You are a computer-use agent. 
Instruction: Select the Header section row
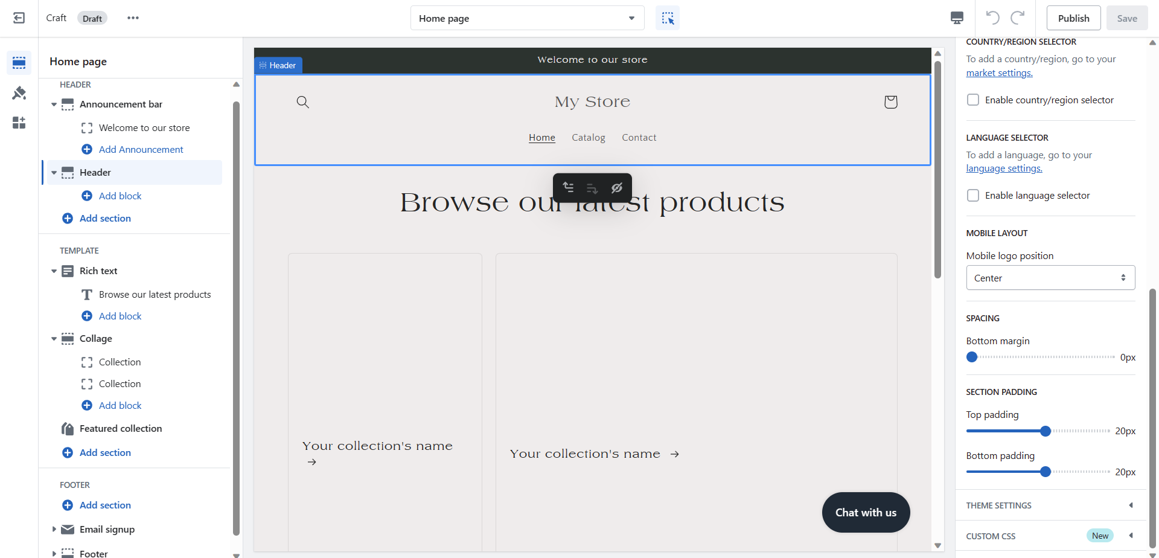tap(135, 173)
